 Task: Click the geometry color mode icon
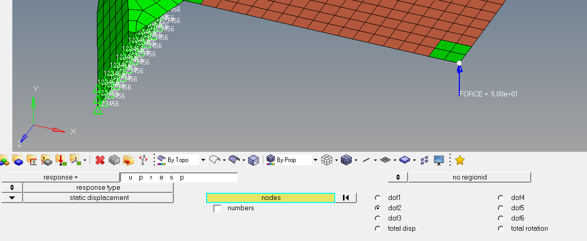point(161,160)
